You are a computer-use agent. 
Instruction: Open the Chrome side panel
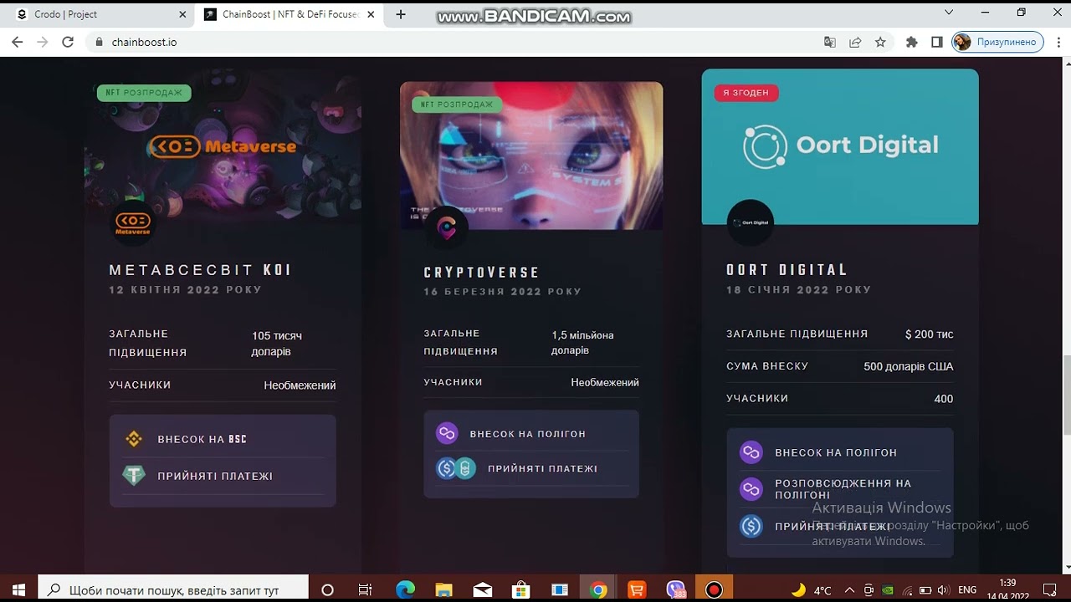(937, 42)
